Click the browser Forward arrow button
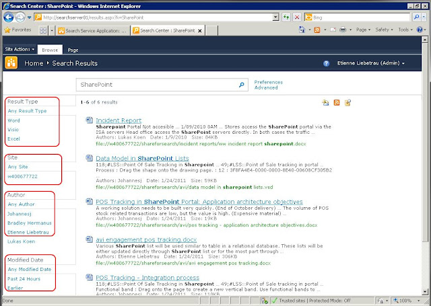Screen dimensions: 431x306 tap(20, 17)
